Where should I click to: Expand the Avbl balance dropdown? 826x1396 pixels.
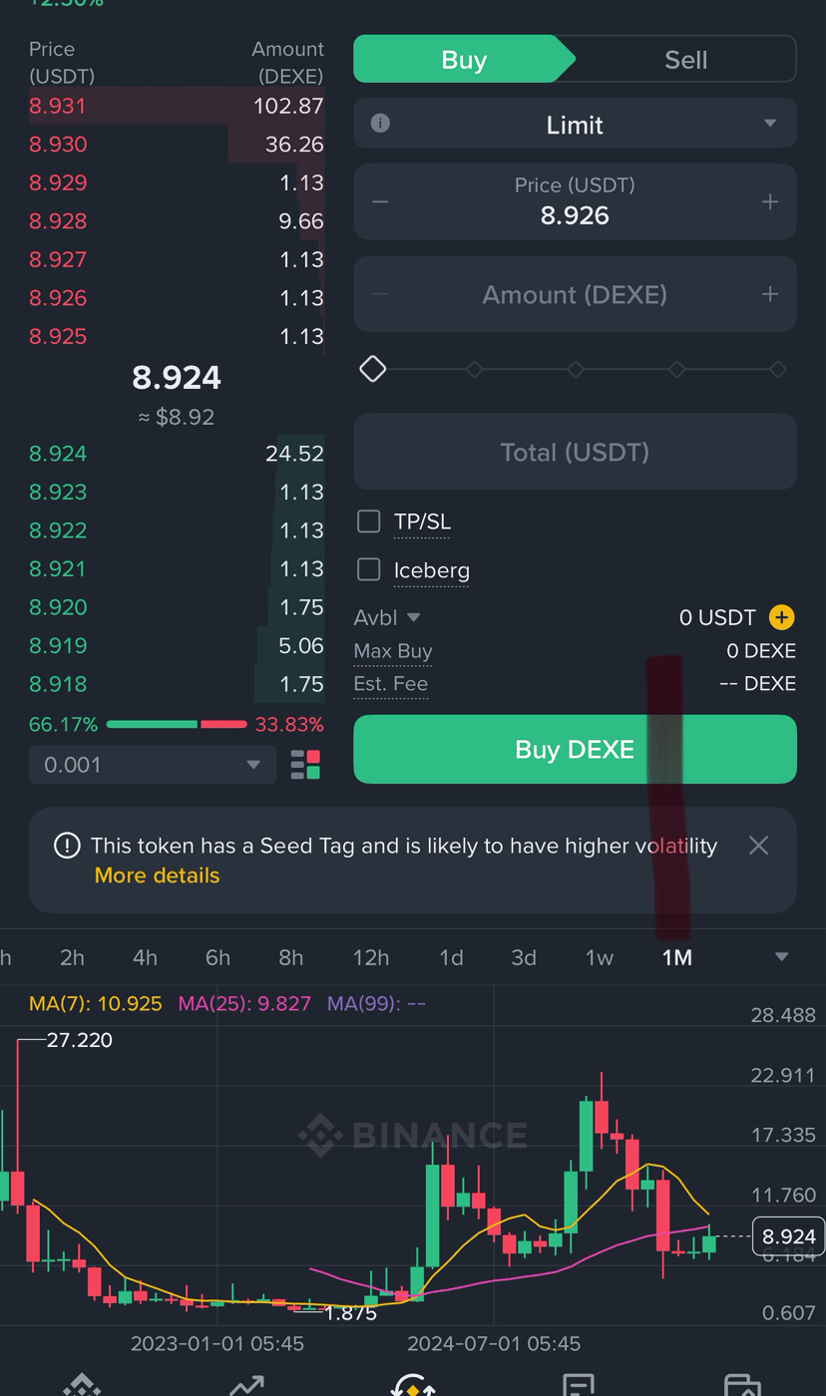click(414, 618)
